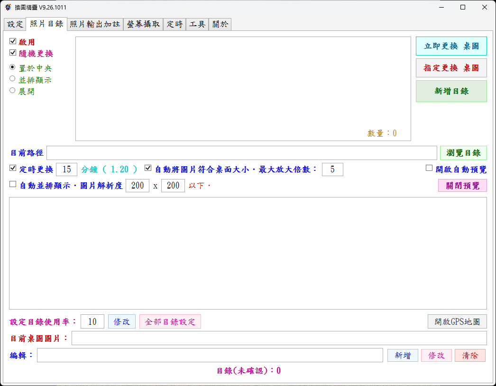Enable the 自動並排顯示 checkbox
496x386 pixels.
tap(13, 184)
